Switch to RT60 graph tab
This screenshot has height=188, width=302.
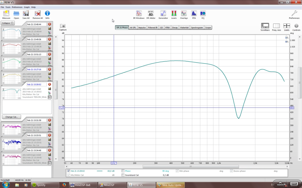point(168,27)
